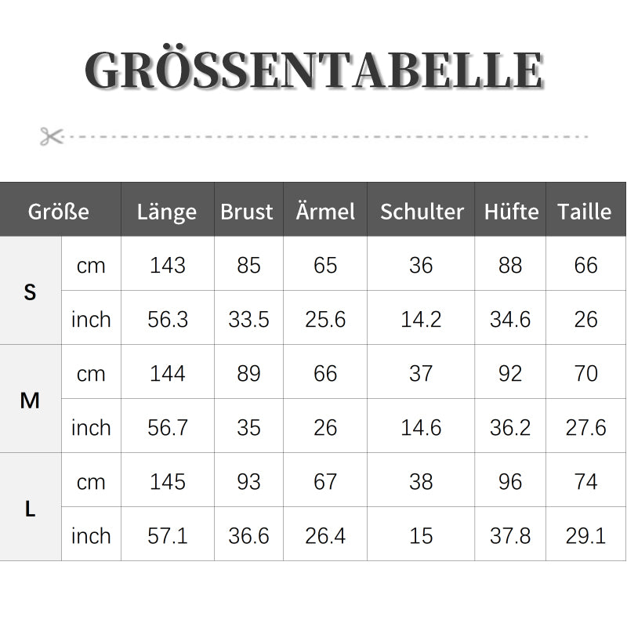Click the size M row label

(x=30, y=400)
